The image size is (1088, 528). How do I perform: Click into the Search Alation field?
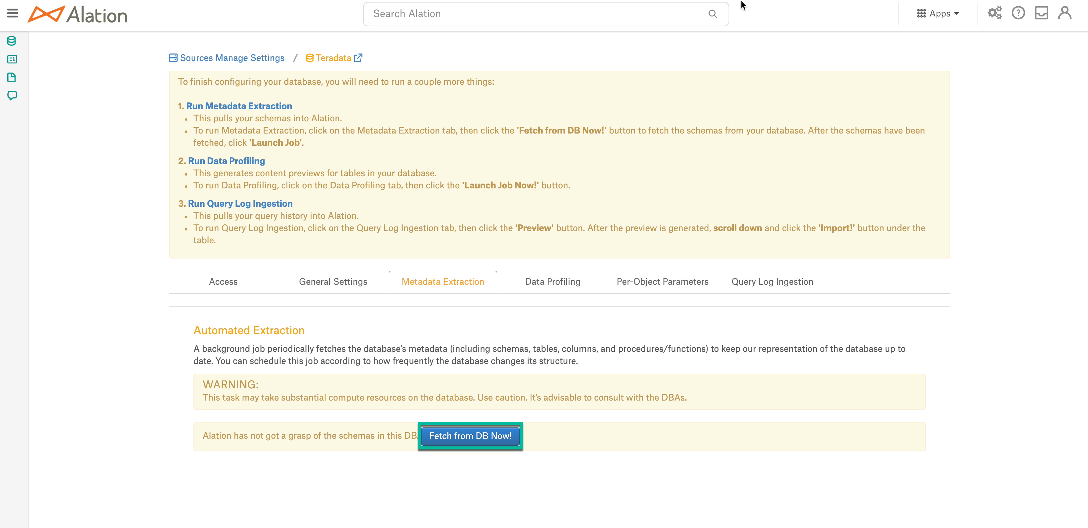pos(546,14)
